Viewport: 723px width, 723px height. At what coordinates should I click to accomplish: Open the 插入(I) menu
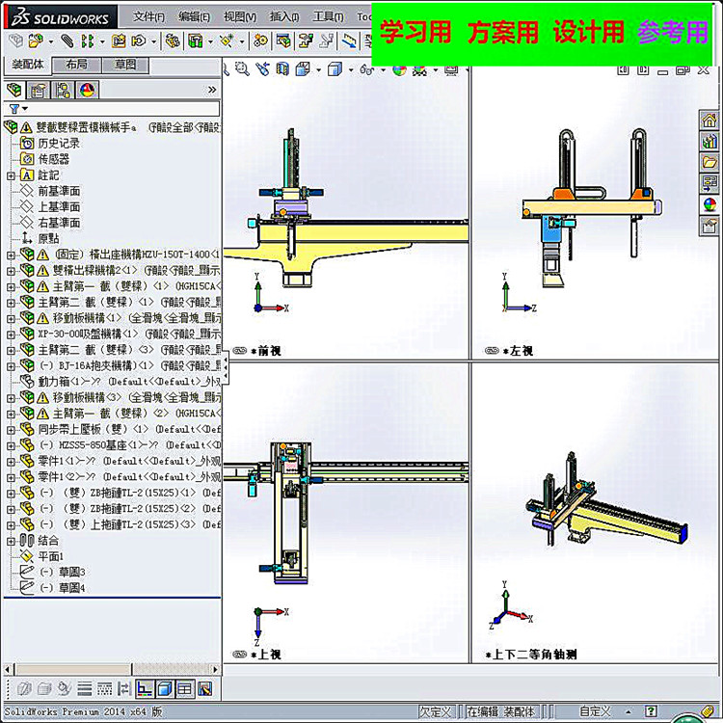[x=284, y=17]
